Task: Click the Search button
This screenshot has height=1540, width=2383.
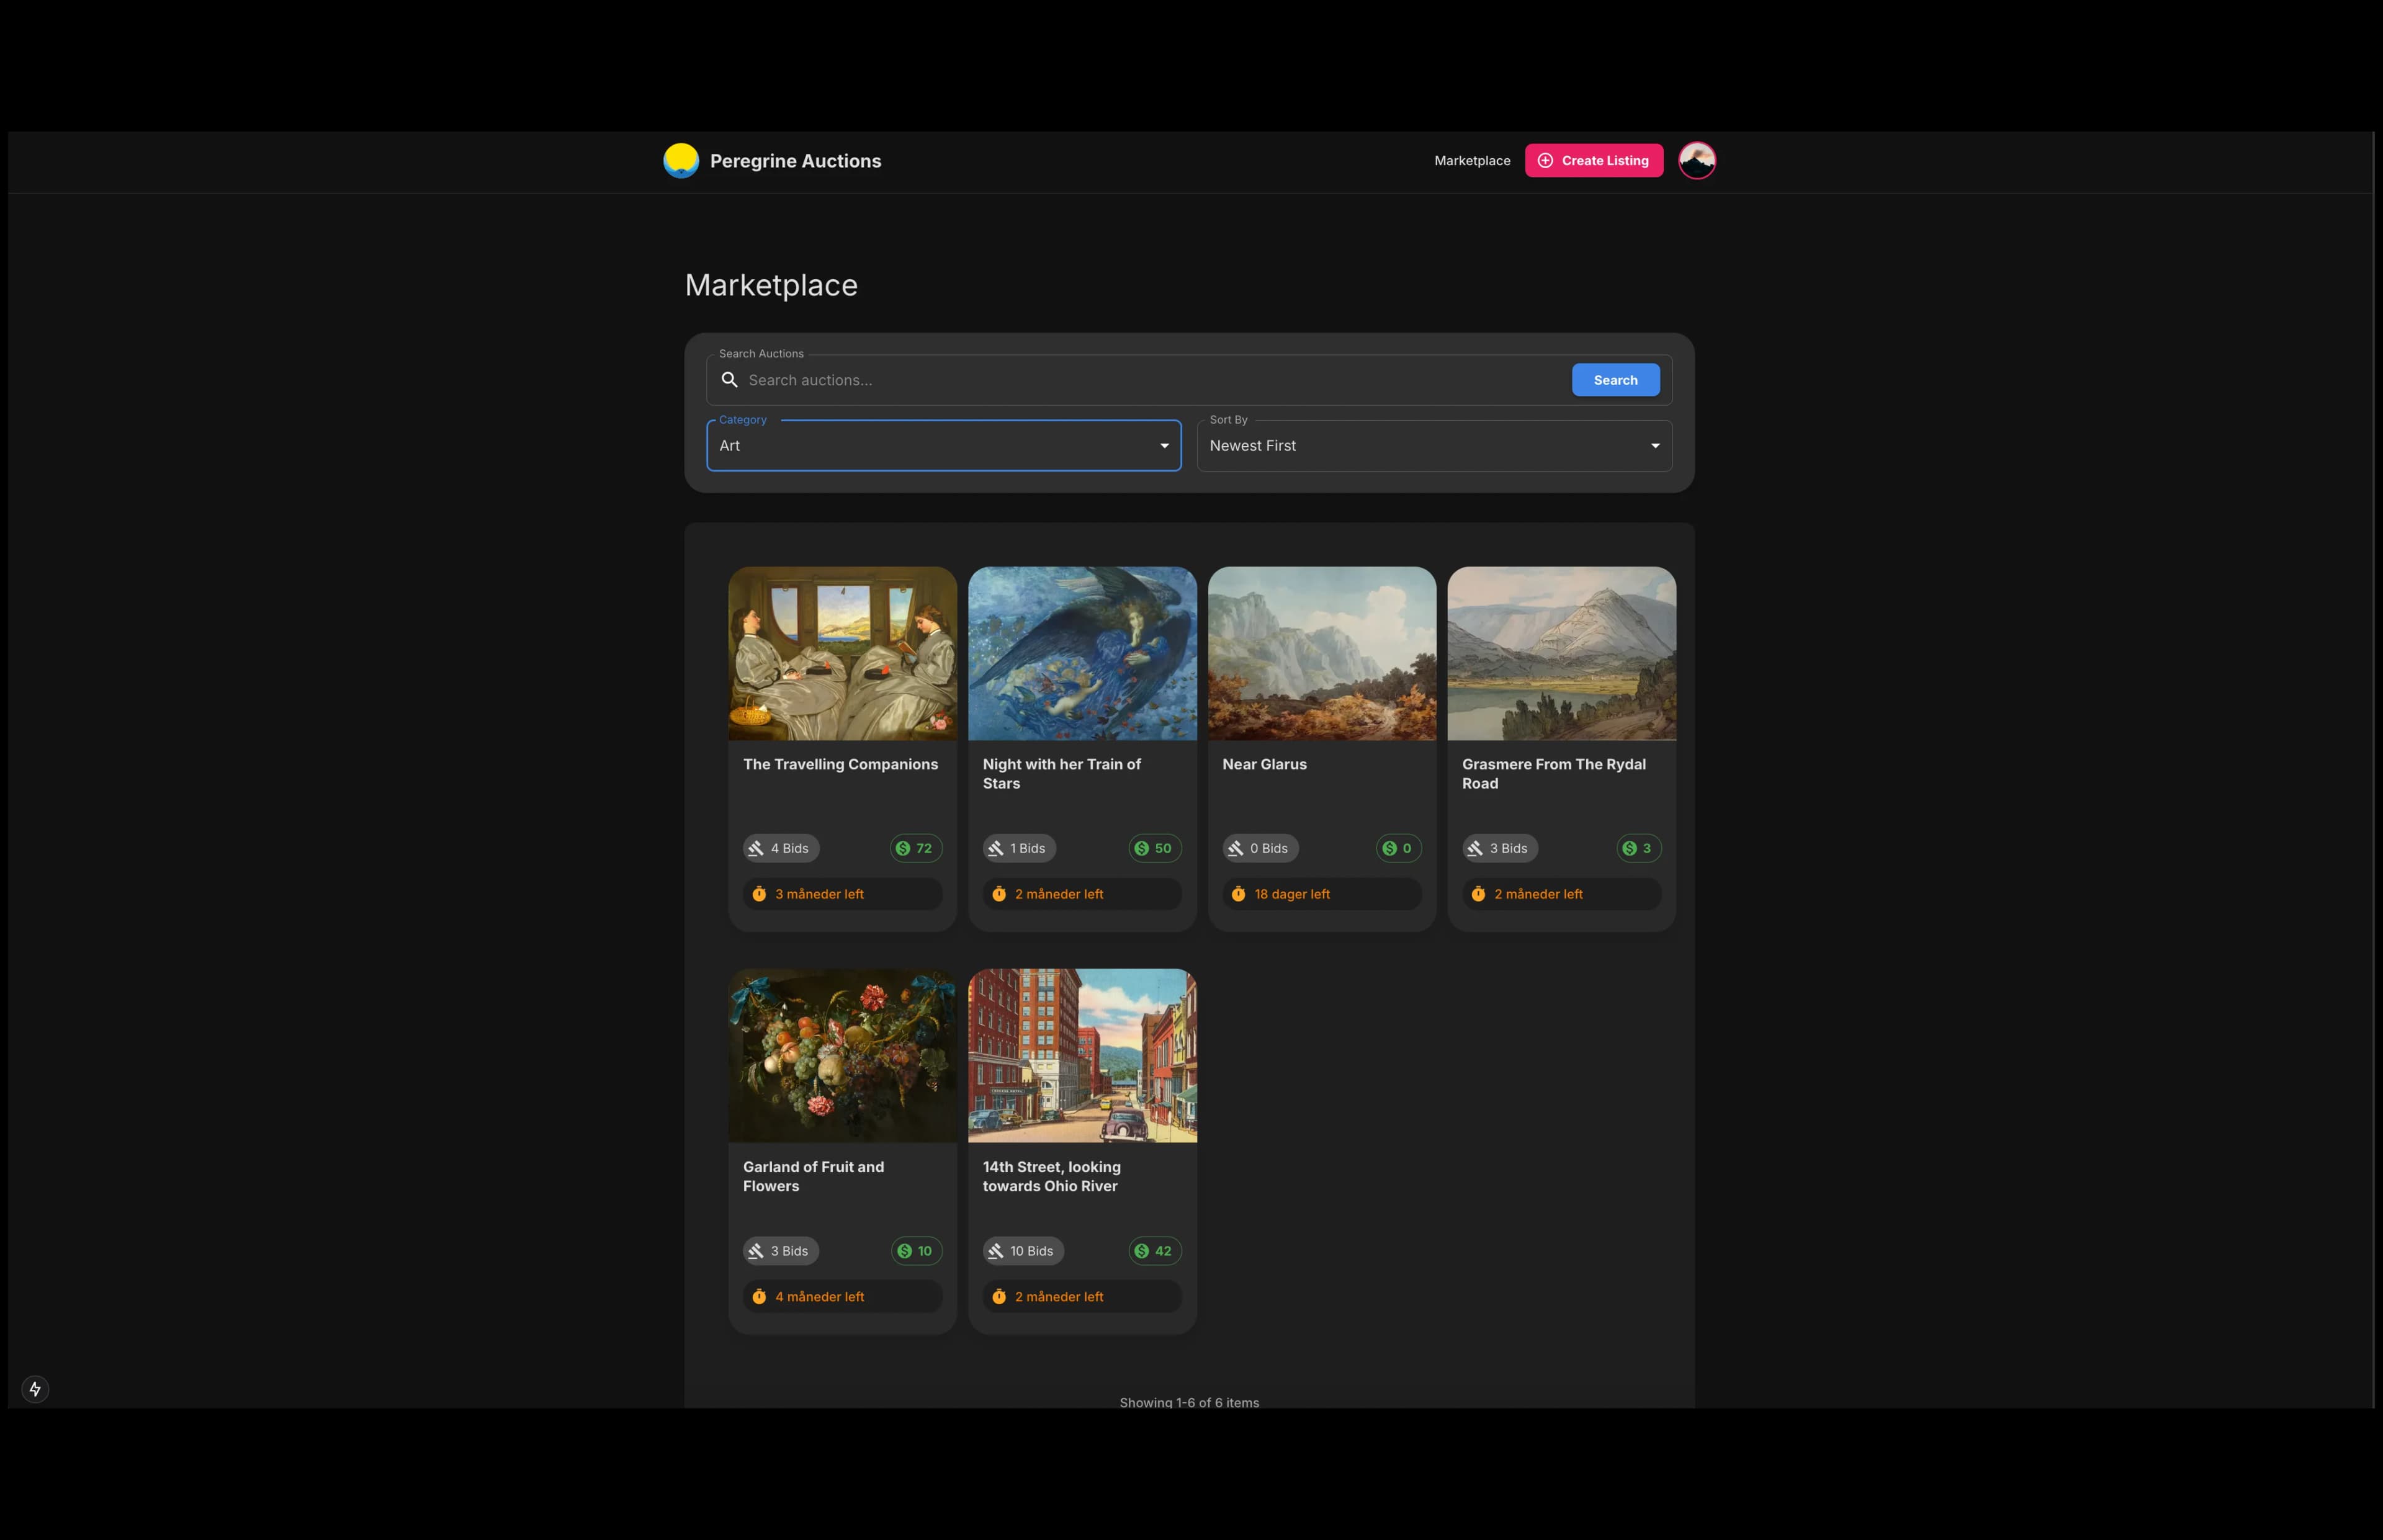Action: pos(1615,380)
